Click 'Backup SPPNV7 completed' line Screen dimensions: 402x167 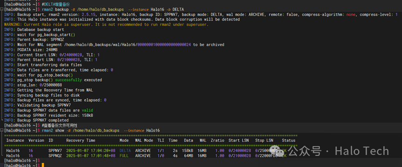pyautogui.click(x=36, y=120)
